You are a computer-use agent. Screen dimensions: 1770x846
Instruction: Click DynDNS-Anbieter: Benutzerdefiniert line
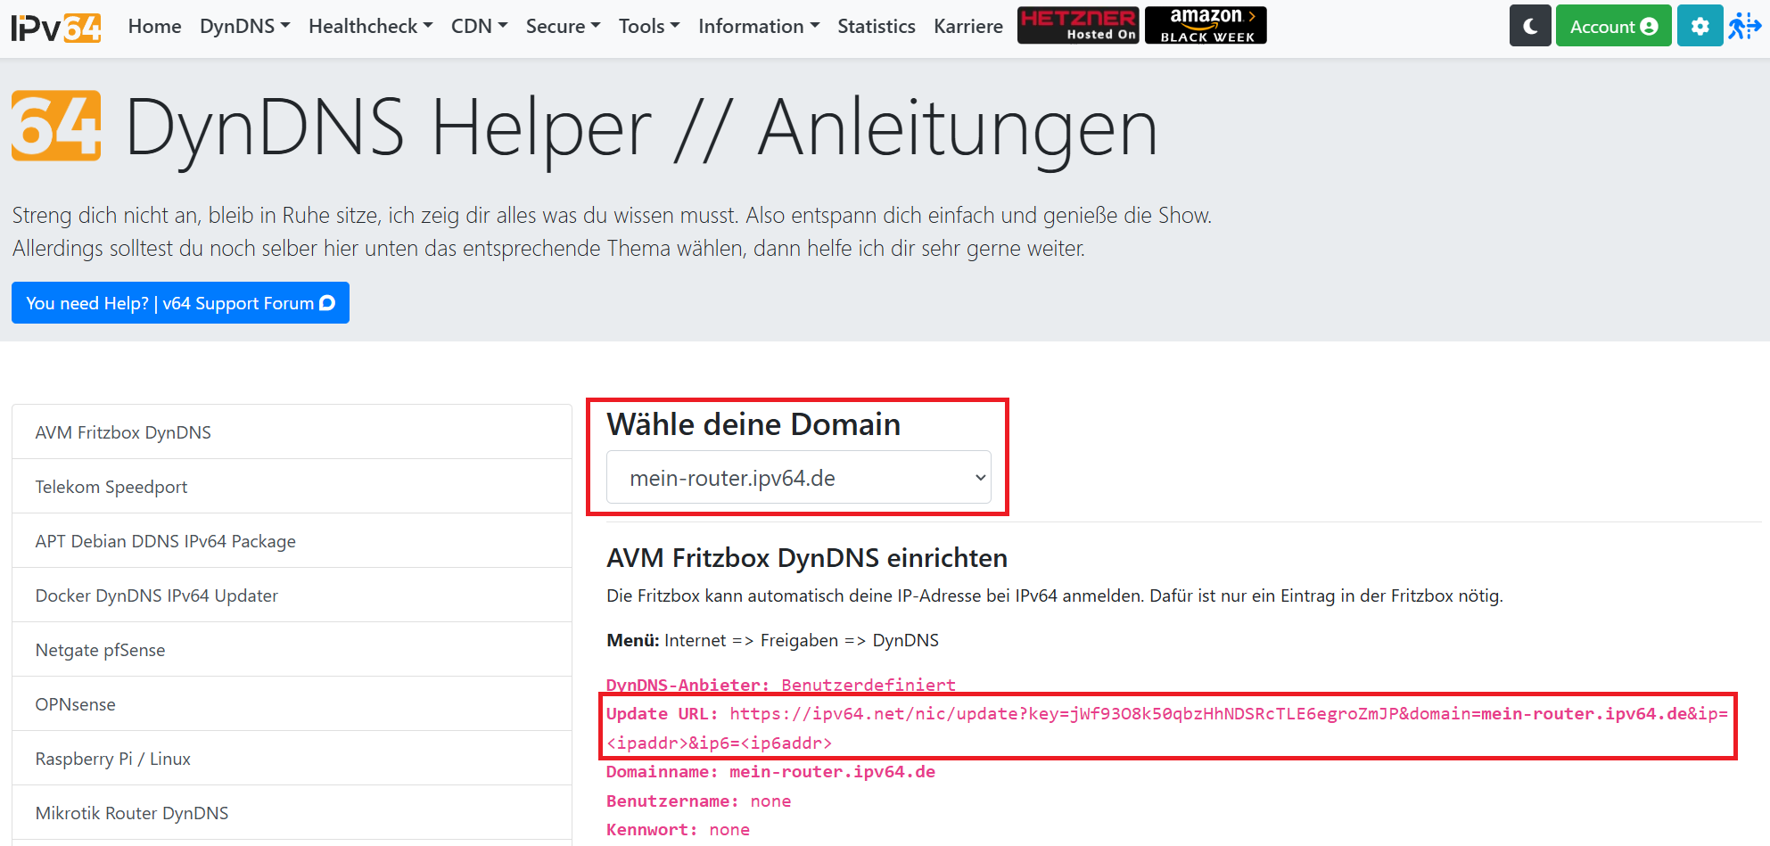(x=780, y=685)
